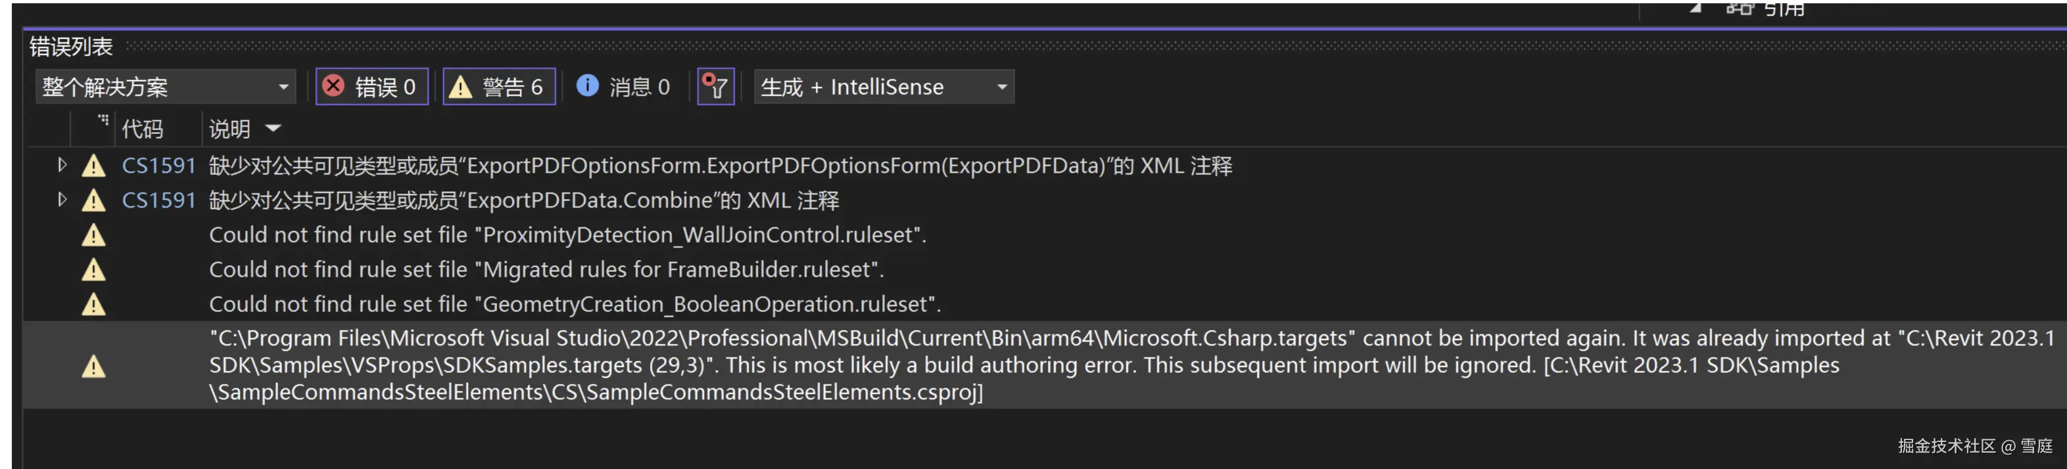Click warning icon of Microsoft.Csharp.targets row
Screen dimensions: 2067x469
point(94,367)
